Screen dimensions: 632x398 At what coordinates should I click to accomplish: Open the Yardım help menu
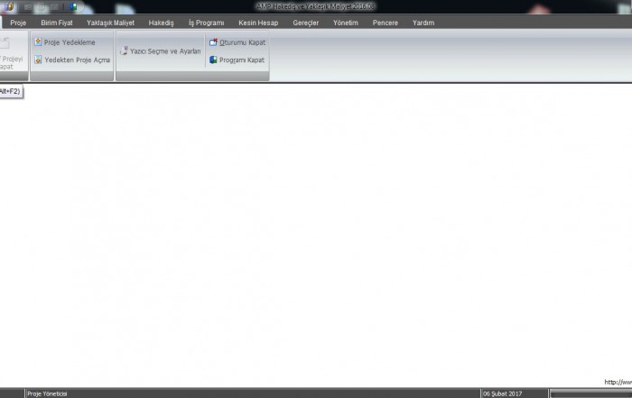[423, 23]
